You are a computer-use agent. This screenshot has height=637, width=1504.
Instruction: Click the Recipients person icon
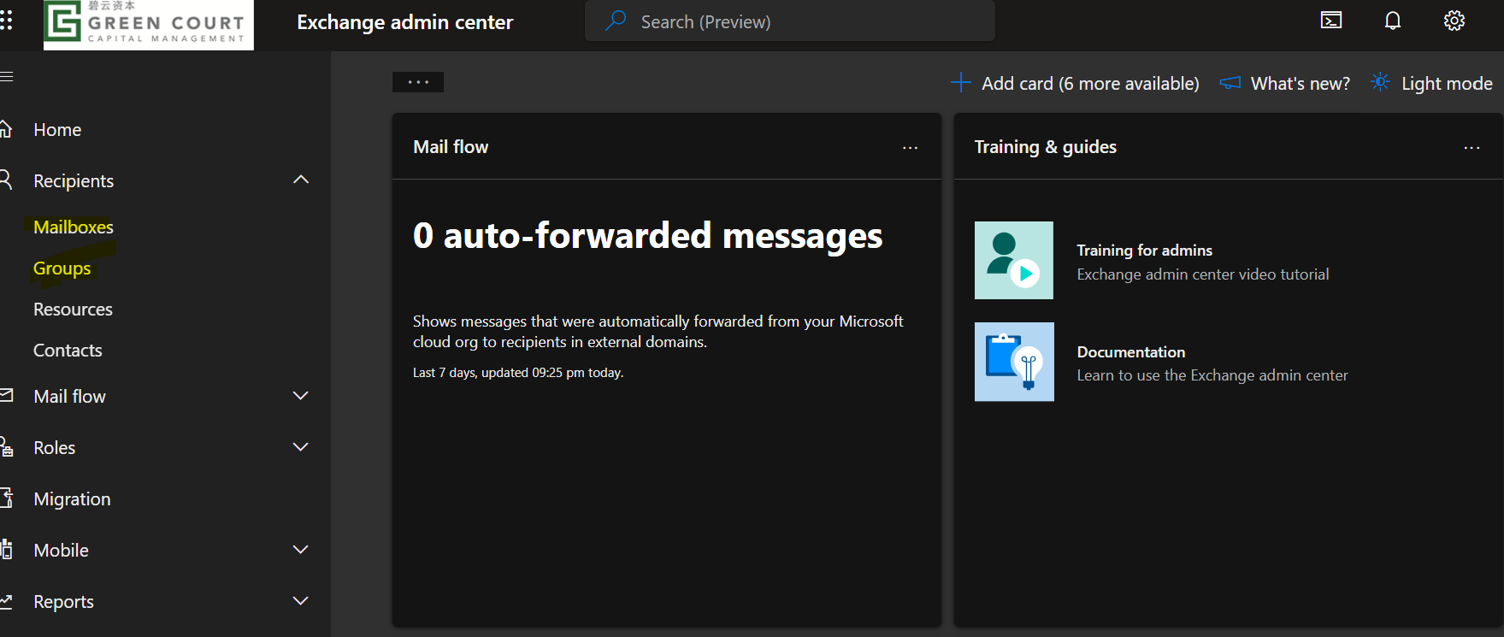[x=5, y=180]
